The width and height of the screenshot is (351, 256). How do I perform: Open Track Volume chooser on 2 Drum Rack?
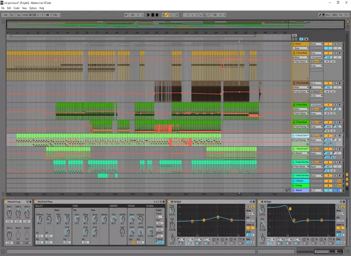click(301, 61)
